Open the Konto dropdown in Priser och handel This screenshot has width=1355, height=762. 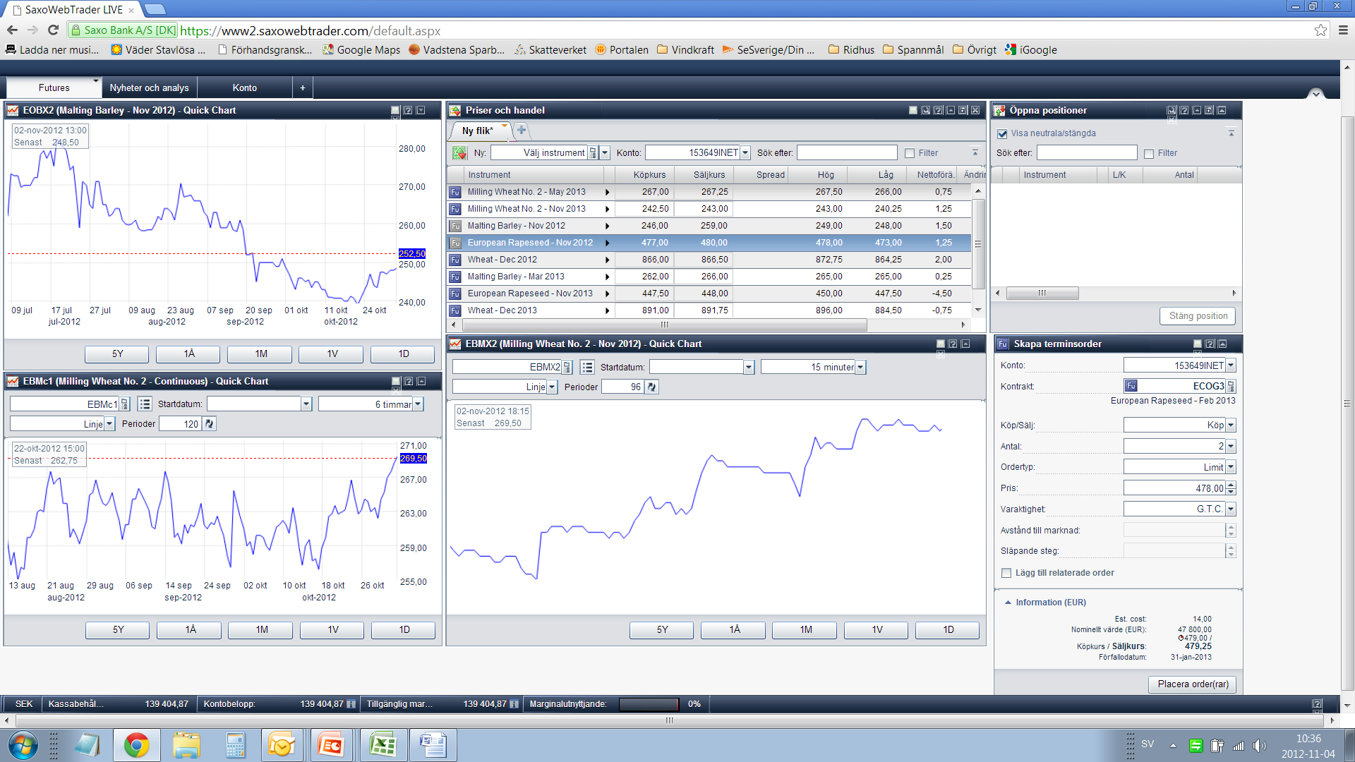point(745,153)
